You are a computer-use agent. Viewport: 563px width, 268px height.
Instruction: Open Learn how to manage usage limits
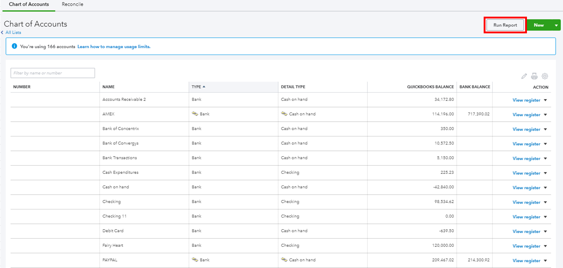pyautogui.click(x=114, y=46)
